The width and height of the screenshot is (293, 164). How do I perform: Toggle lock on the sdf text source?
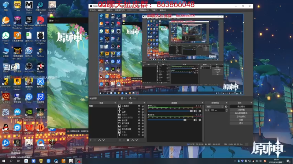point(143,112)
